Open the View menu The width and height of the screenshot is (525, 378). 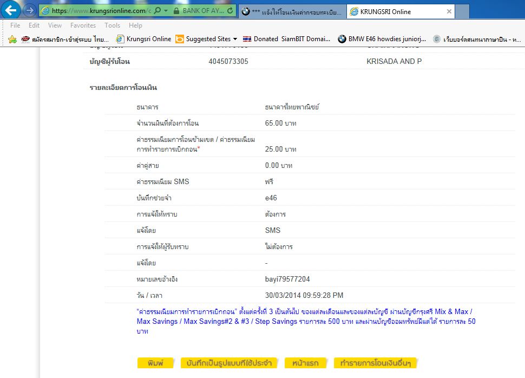[55, 25]
